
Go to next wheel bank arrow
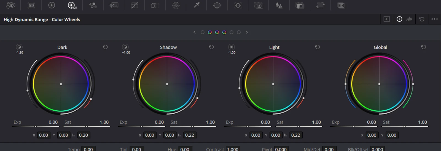247,32
